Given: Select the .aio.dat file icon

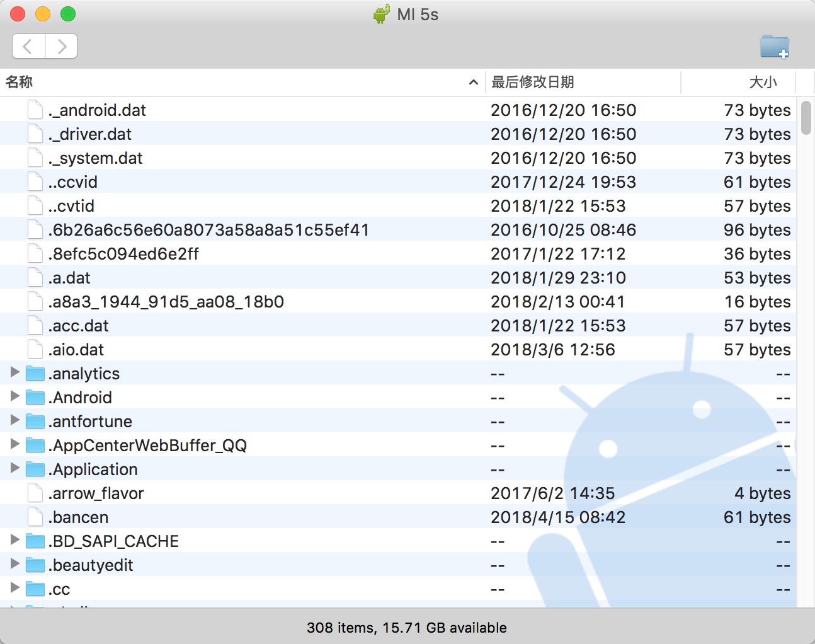Looking at the screenshot, I should (x=35, y=349).
